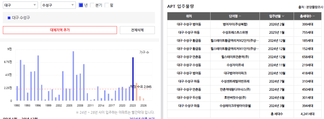Select the 월 monthly checkbox

107,5
